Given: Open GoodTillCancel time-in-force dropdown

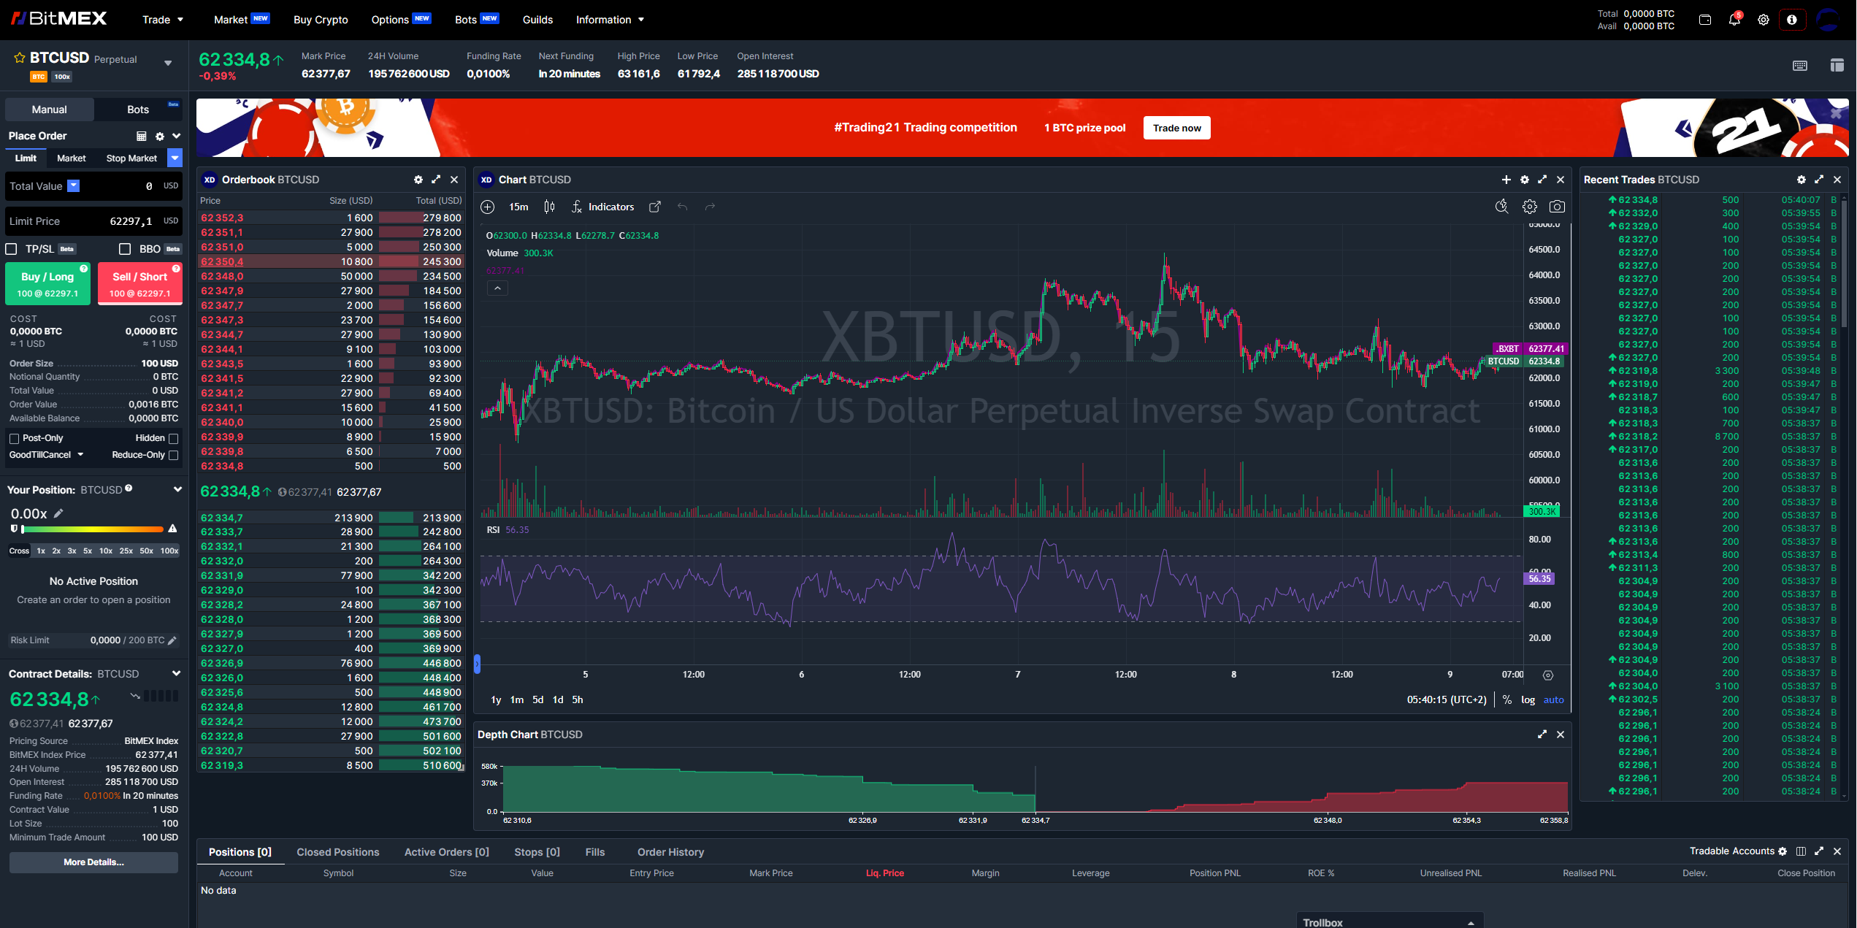Looking at the screenshot, I should tap(46, 455).
